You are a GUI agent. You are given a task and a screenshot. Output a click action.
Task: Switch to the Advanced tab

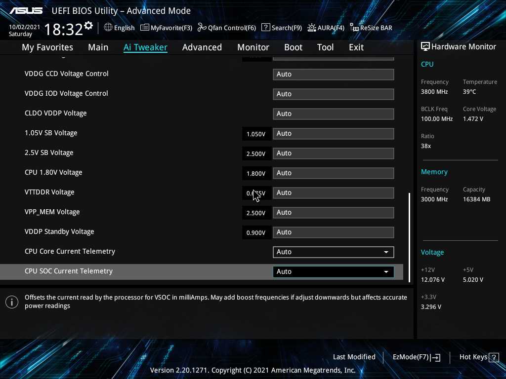tap(202, 47)
